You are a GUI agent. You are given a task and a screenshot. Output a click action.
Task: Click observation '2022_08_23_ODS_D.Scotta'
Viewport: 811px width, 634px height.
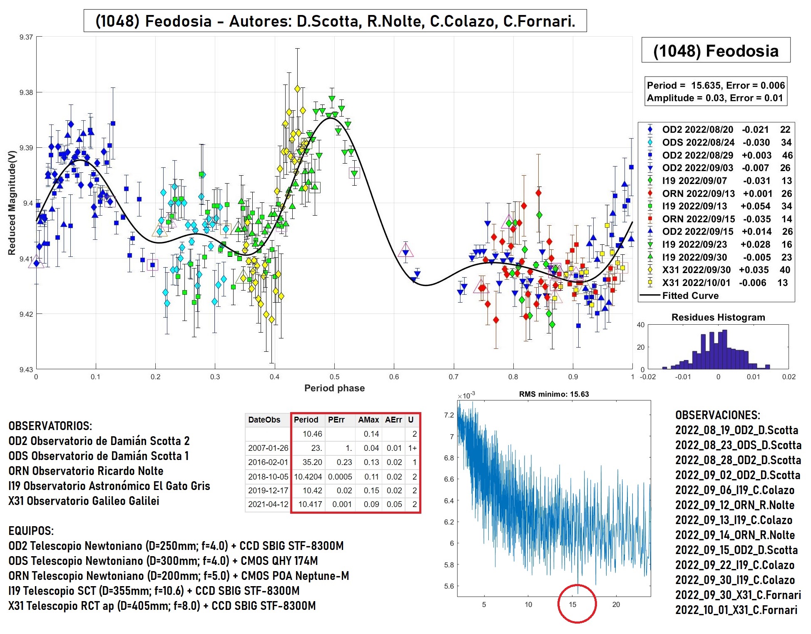click(x=738, y=445)
